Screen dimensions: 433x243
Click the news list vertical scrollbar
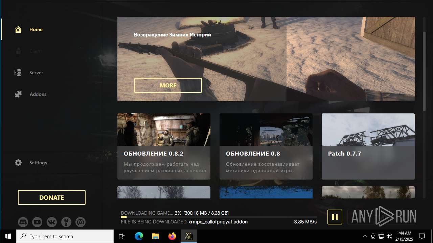click(x=424, y=71)
